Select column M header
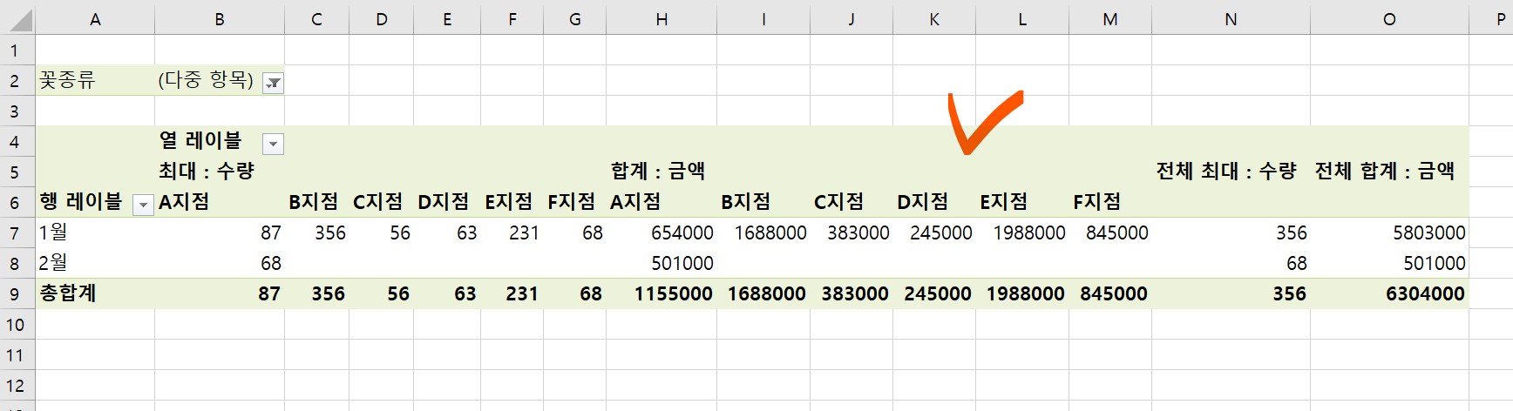The width and height of the screenshot is (1513, 411). (1110, 19)
